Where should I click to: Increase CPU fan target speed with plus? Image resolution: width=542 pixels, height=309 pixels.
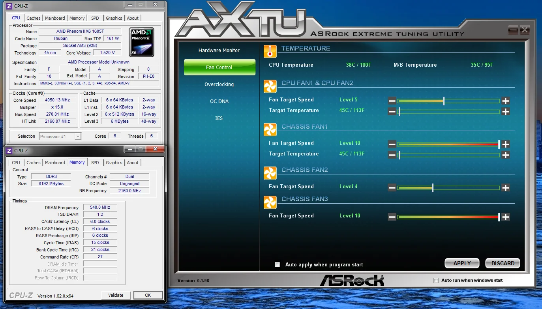(506, 101)
